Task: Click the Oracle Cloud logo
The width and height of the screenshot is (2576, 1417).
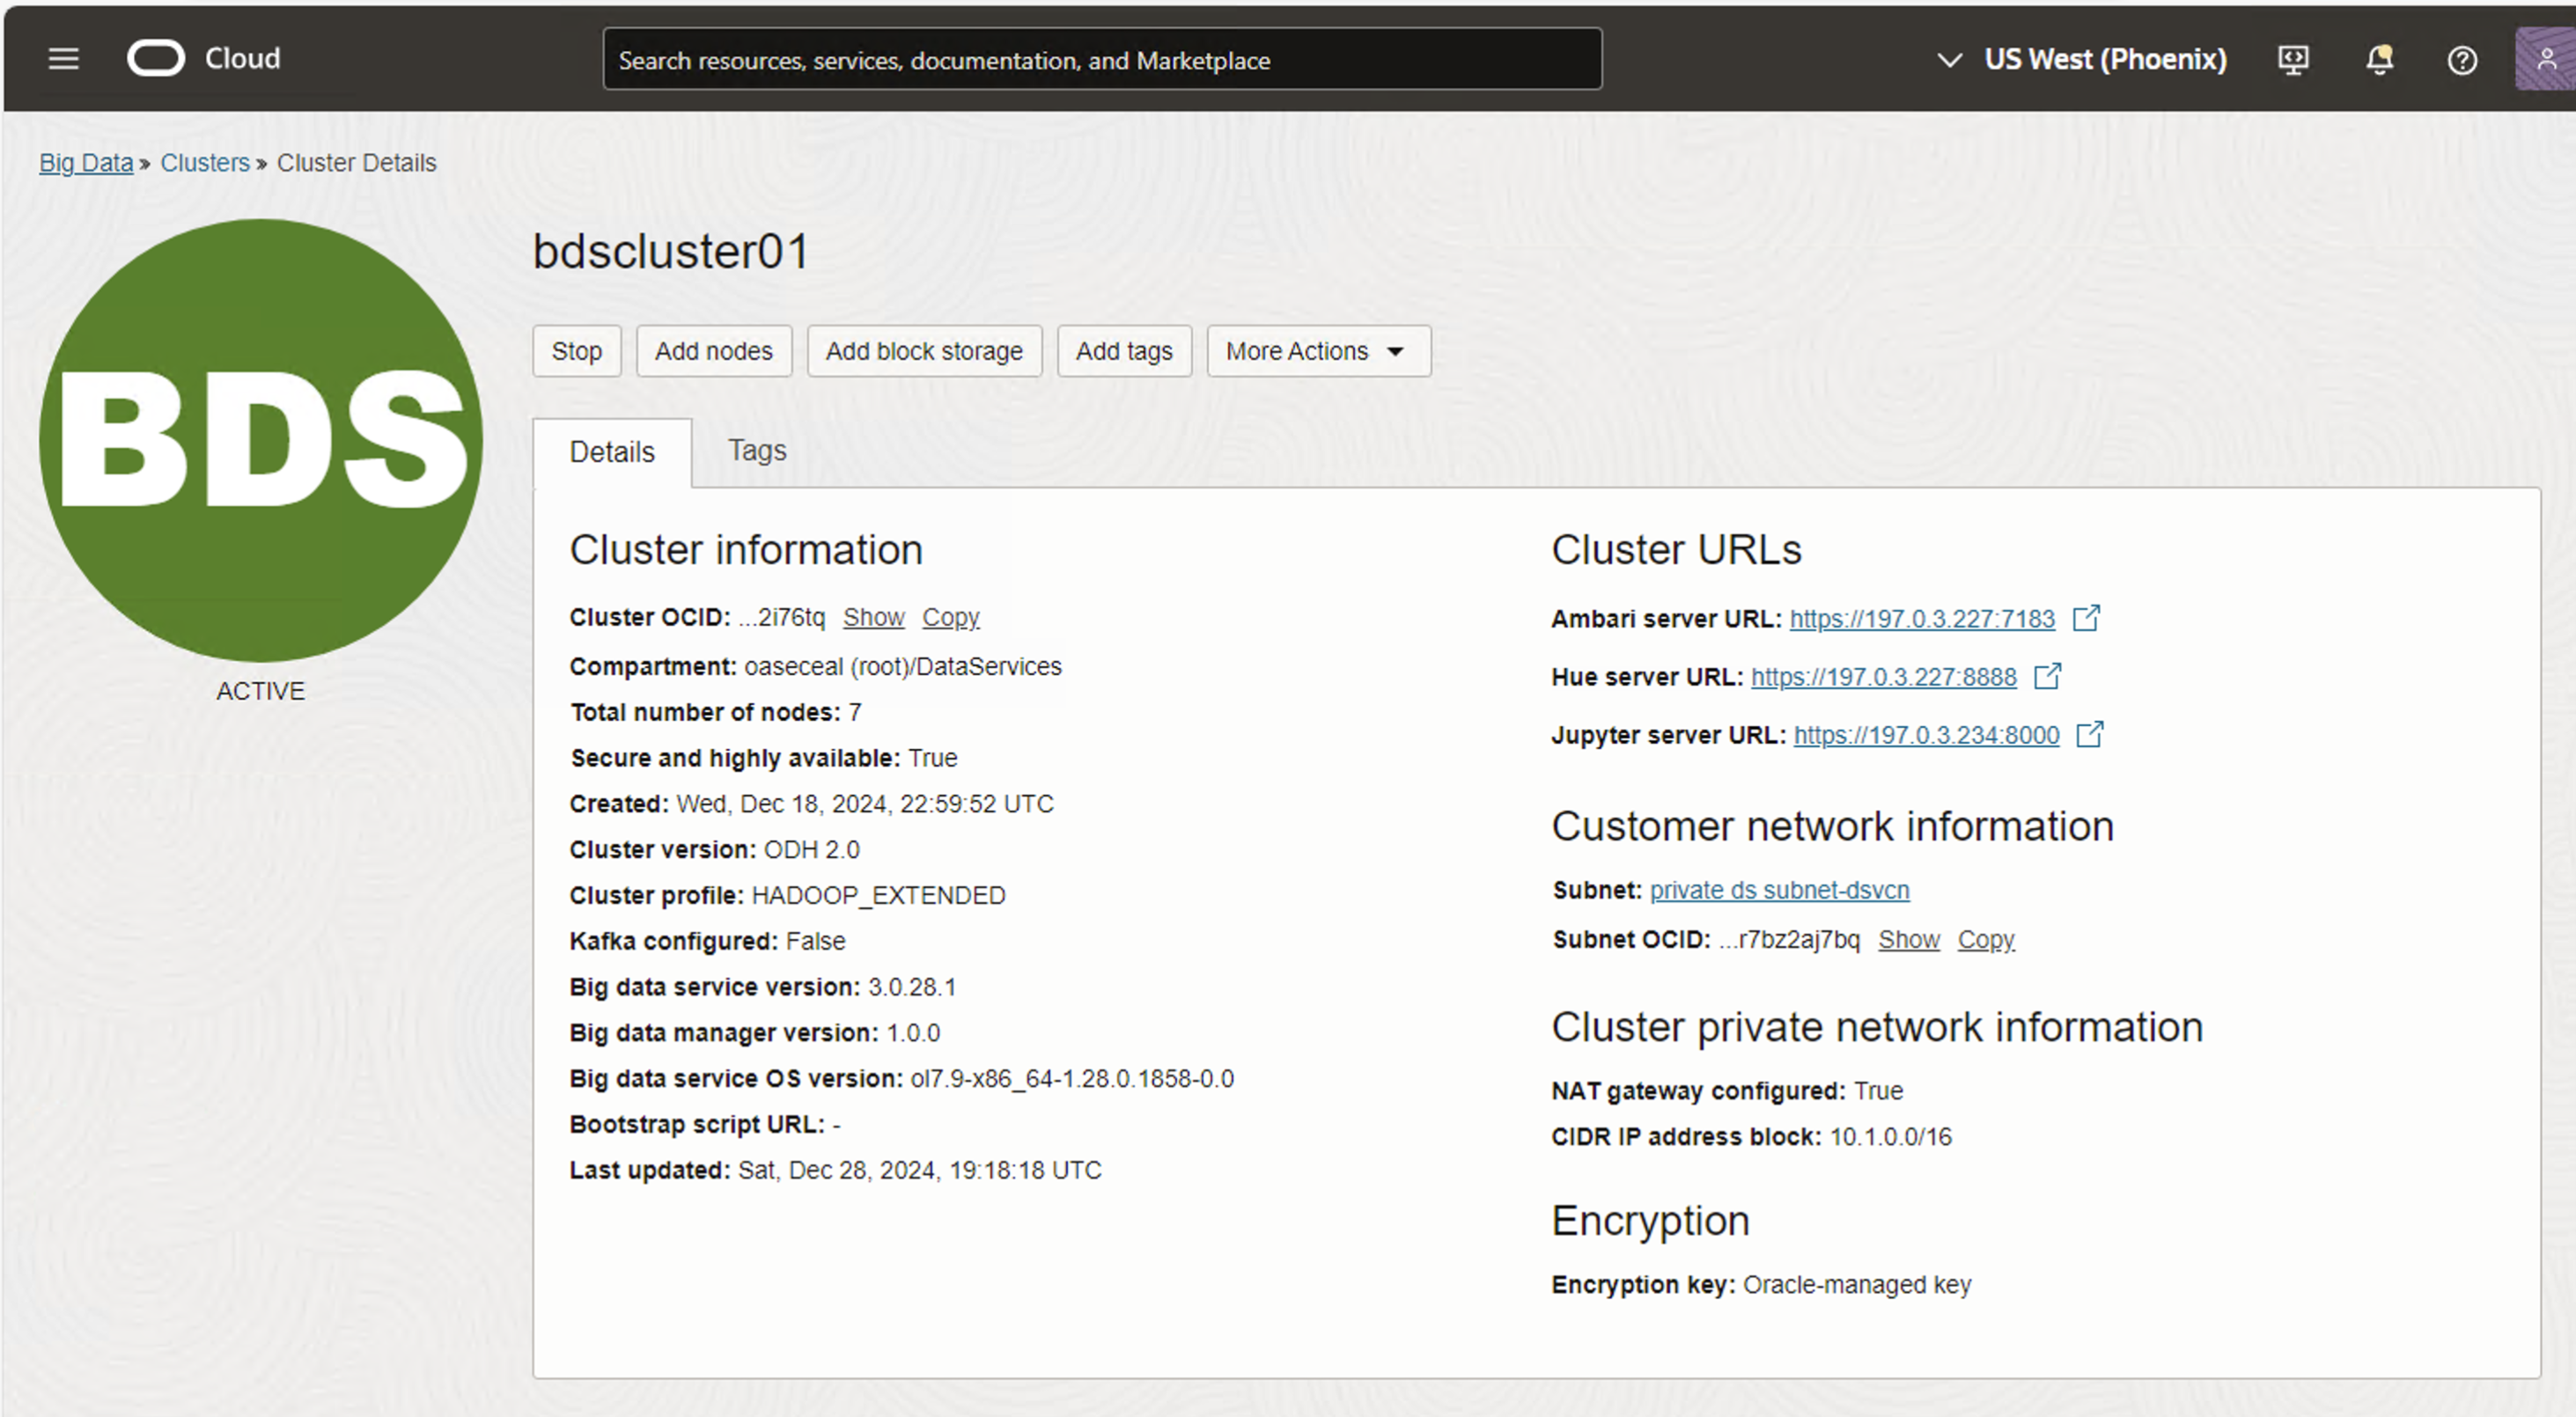Action: point(157,59)
